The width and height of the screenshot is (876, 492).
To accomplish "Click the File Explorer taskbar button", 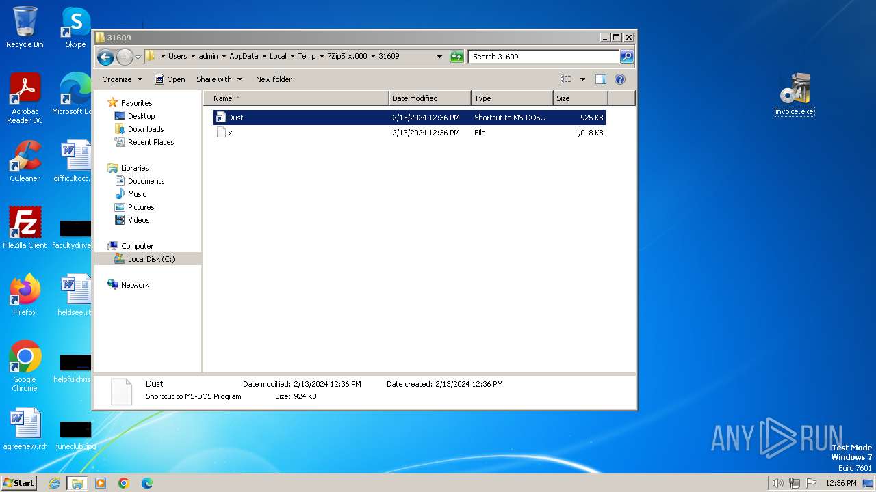I will coord(77,483).
